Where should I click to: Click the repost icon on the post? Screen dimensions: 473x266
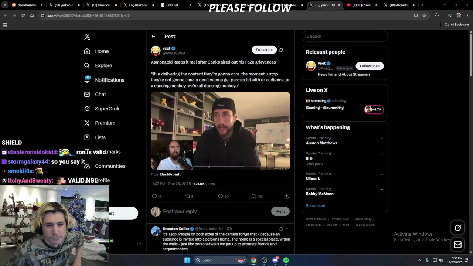[187, 197]
